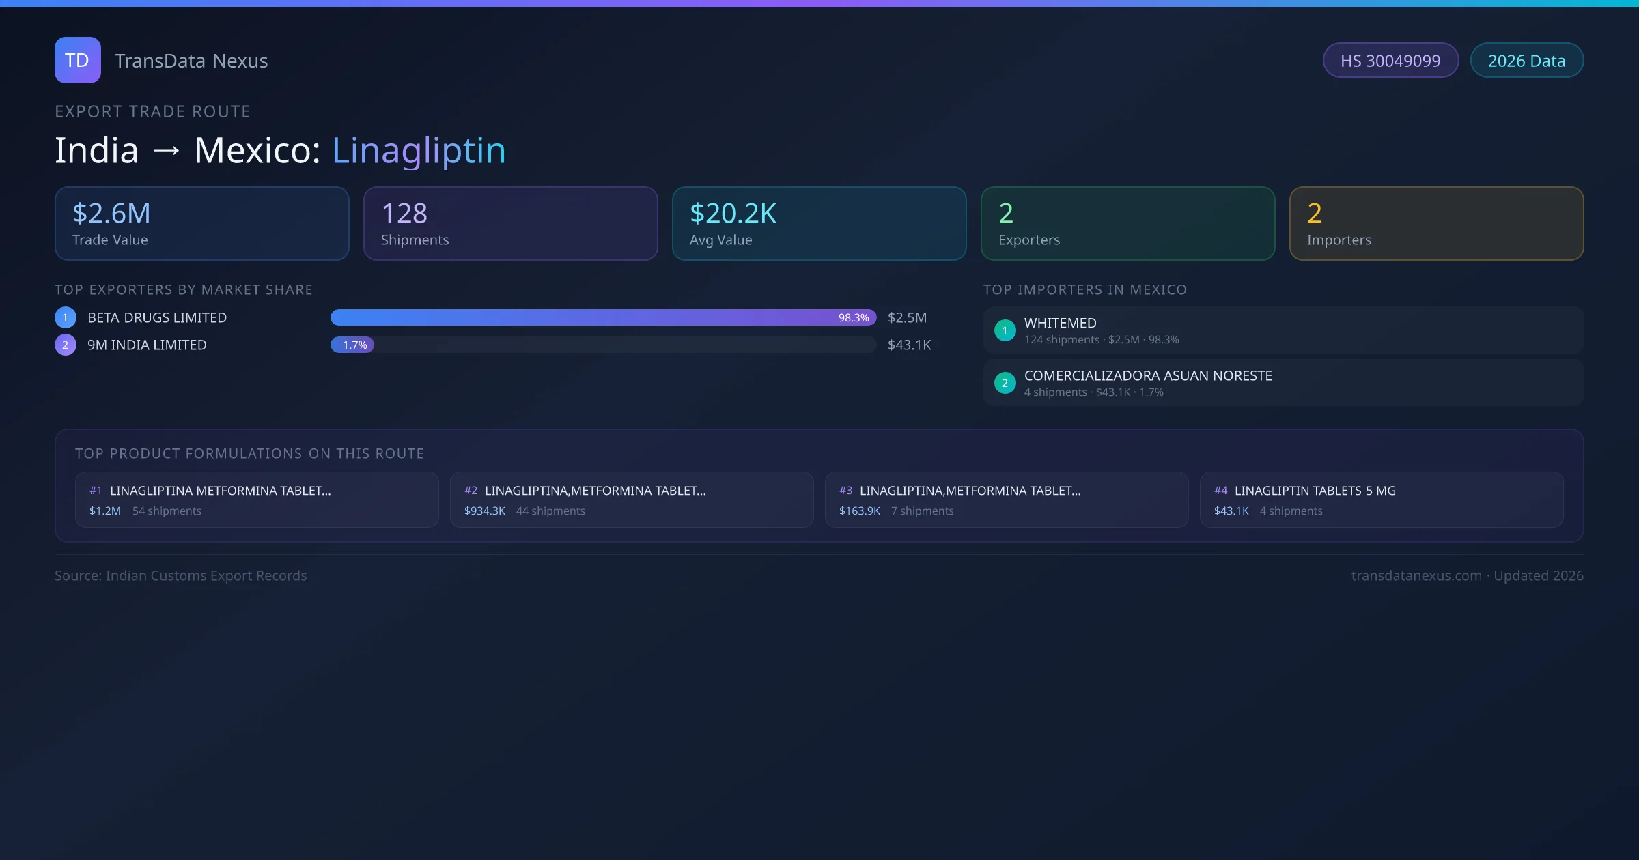The width and height of the screenshot is (1639, 860).
Task: Click the 2026 Data badge
Action: coord(1526,61)
